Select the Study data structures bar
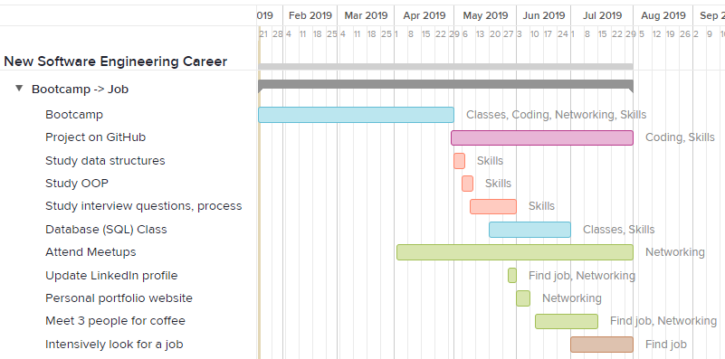725x359 pixels. point(459,161)
